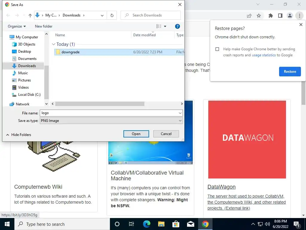Open the Save as type PNG Image dropdown
This screenshot has height=230, width=306.
111,121
